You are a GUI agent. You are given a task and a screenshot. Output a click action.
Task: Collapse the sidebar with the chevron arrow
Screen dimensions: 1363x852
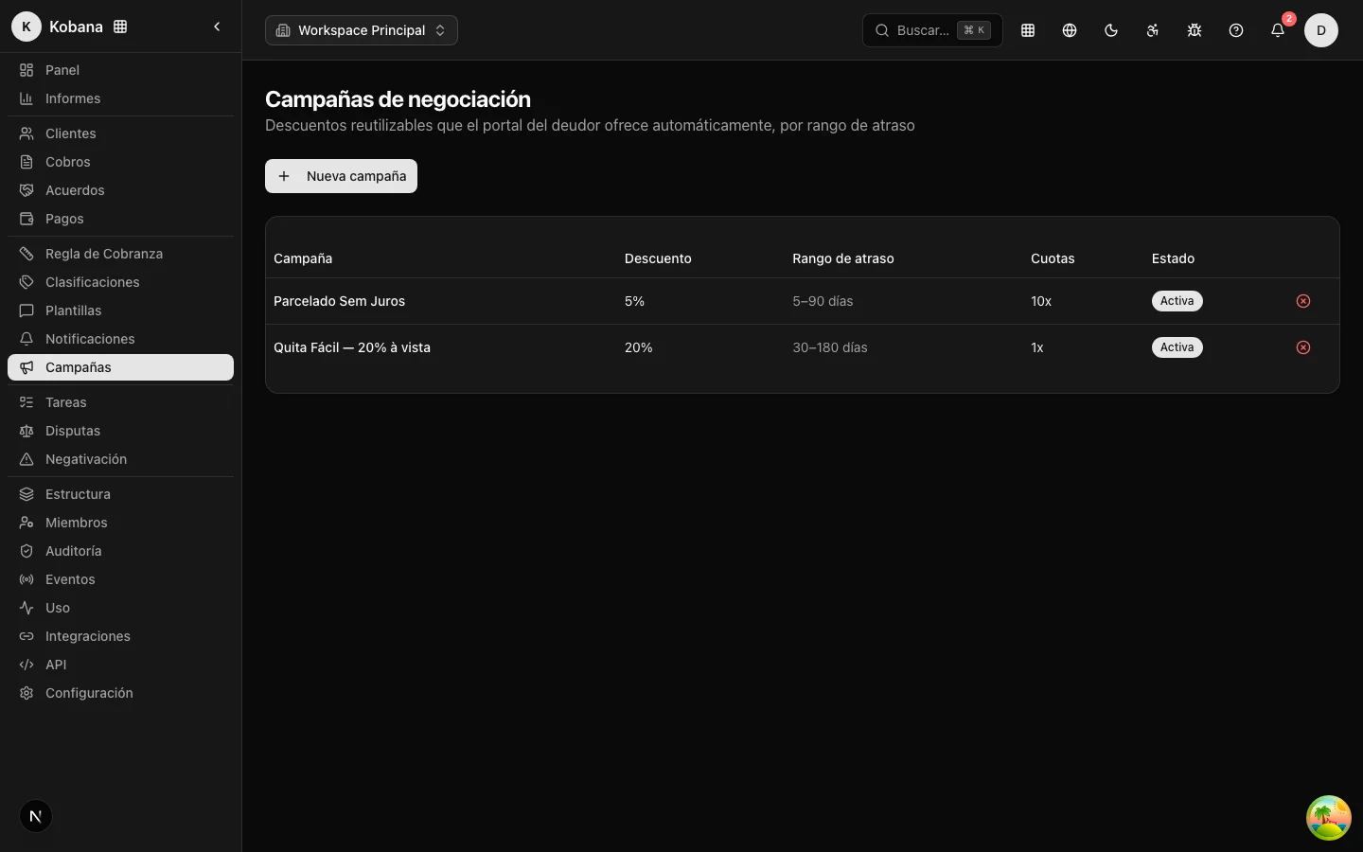(217, 27)
